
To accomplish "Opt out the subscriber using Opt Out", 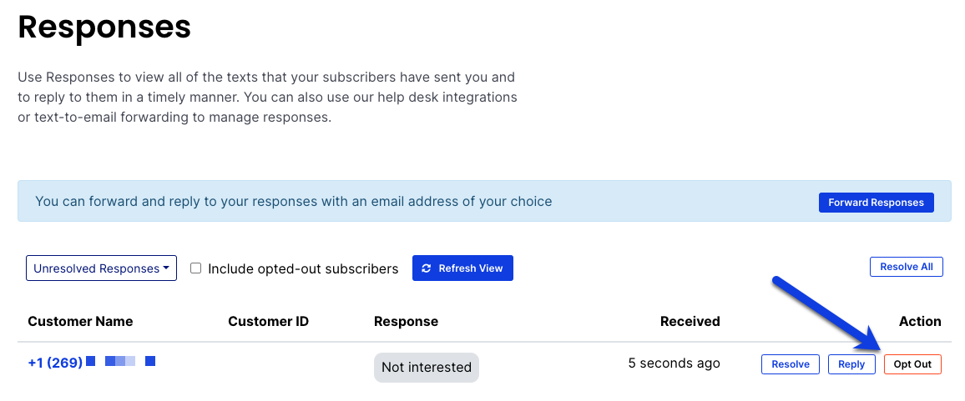I will (912, 364).
